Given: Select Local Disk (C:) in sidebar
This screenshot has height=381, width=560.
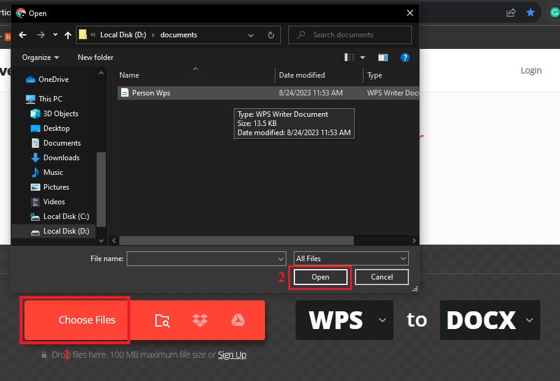Looking at the screenshot, I should pos(64,216).
